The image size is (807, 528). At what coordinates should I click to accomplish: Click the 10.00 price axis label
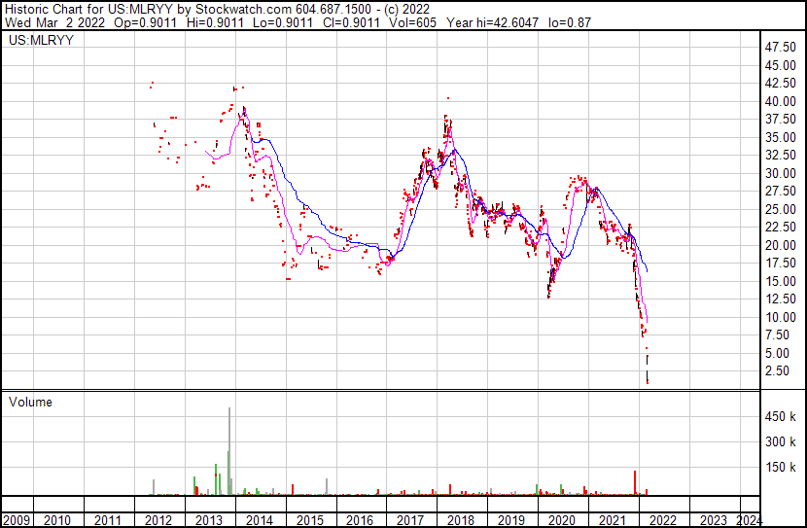(x=780, y=318)
